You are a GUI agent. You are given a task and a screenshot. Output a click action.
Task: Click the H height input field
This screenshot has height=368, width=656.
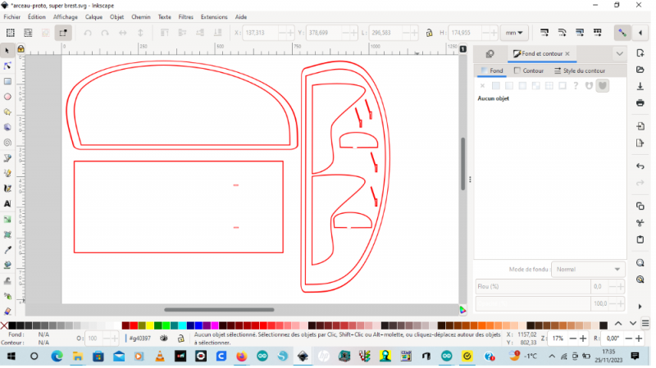click(x=464, y=33)
